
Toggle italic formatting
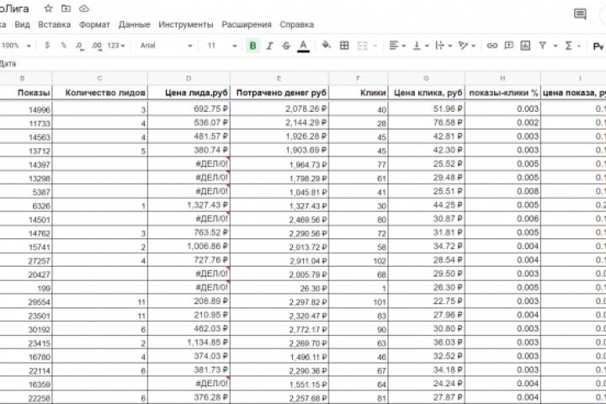[269, 45]
